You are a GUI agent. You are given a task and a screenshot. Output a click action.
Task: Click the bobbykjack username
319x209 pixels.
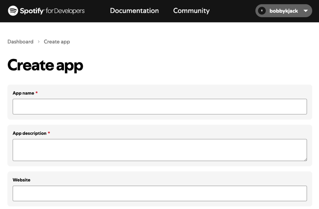click(x=283, y=11)
